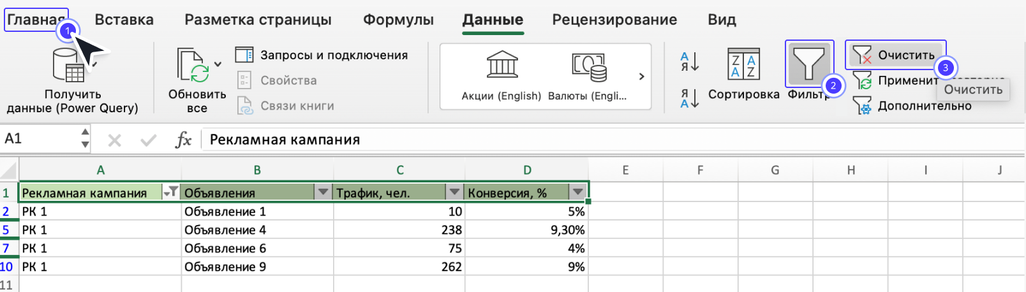Click the select-all corner triangle

coord(9,170)
